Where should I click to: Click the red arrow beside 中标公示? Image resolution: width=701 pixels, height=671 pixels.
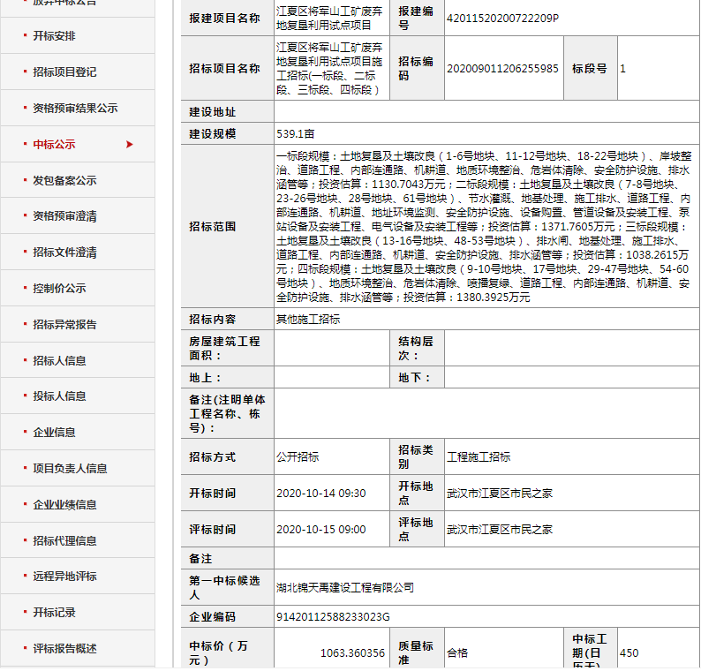pos(131,144)
